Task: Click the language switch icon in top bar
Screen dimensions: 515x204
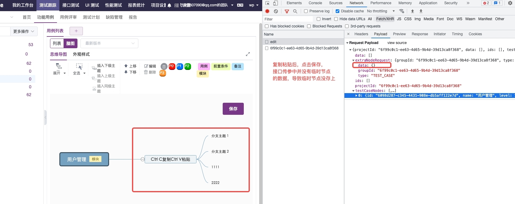Action: tap(240, 5)
